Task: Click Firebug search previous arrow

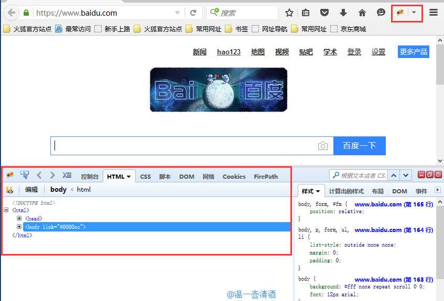Action: point(394,176)
